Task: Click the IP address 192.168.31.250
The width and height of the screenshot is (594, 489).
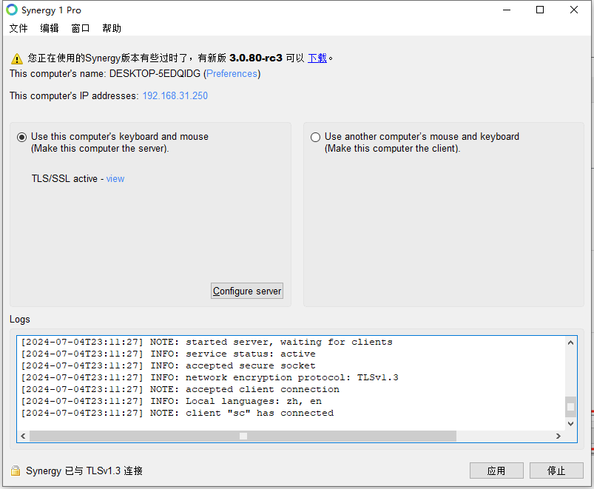Action: [x=175, y=96]
